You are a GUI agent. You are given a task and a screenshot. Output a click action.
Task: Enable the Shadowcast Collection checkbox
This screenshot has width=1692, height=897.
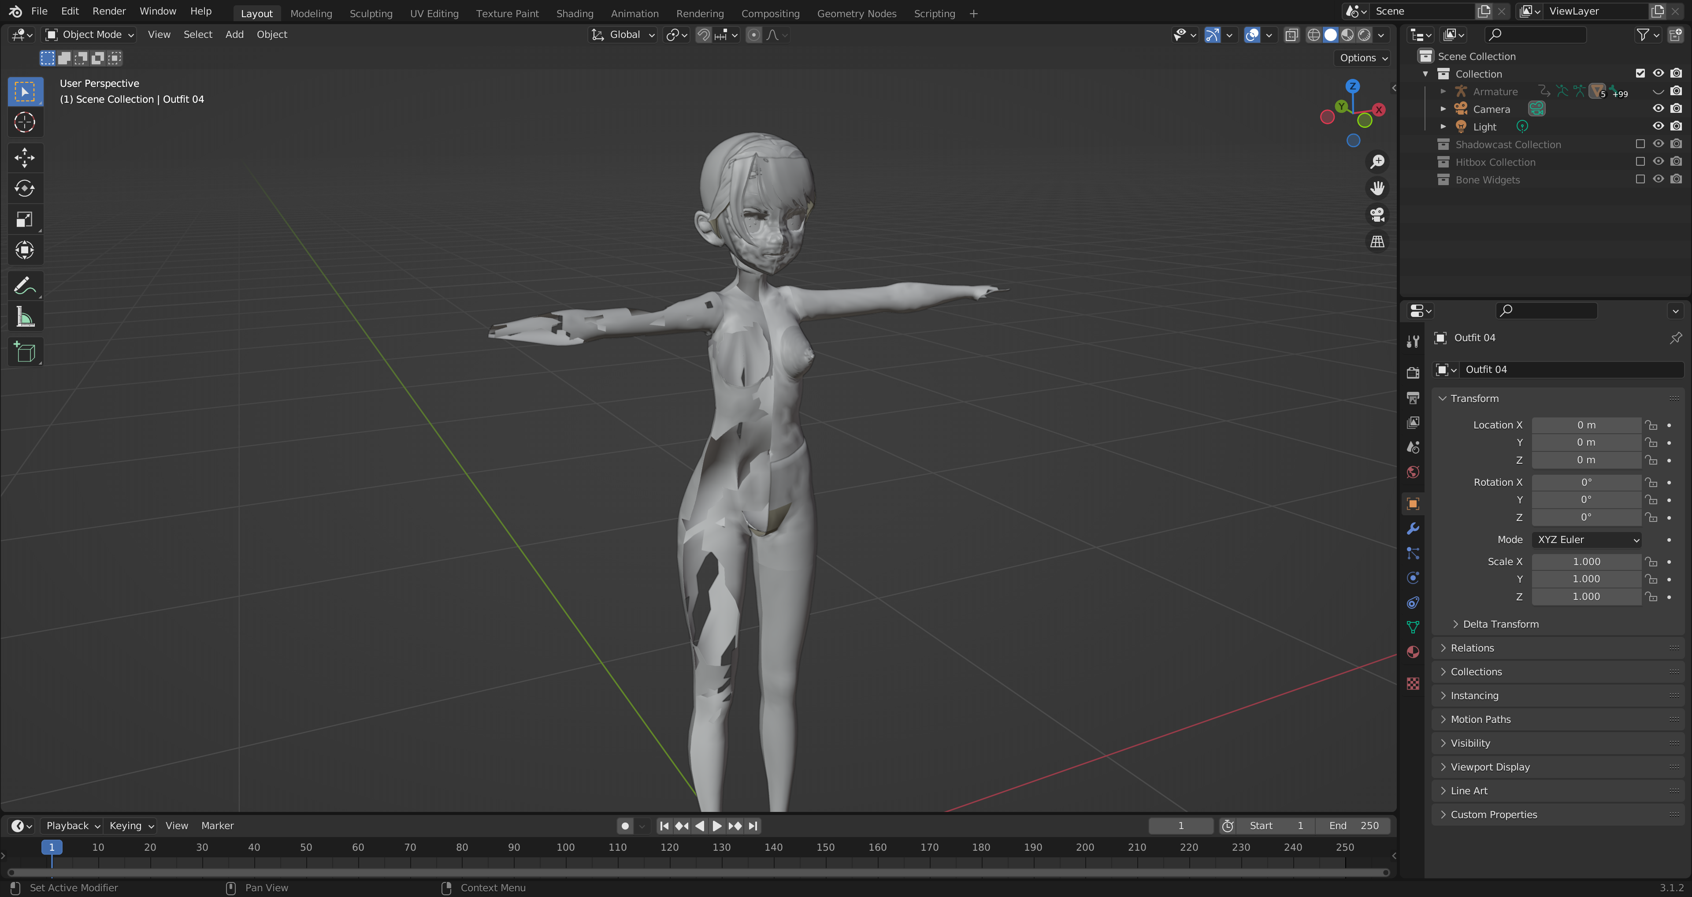click(x=1640, y=144)
